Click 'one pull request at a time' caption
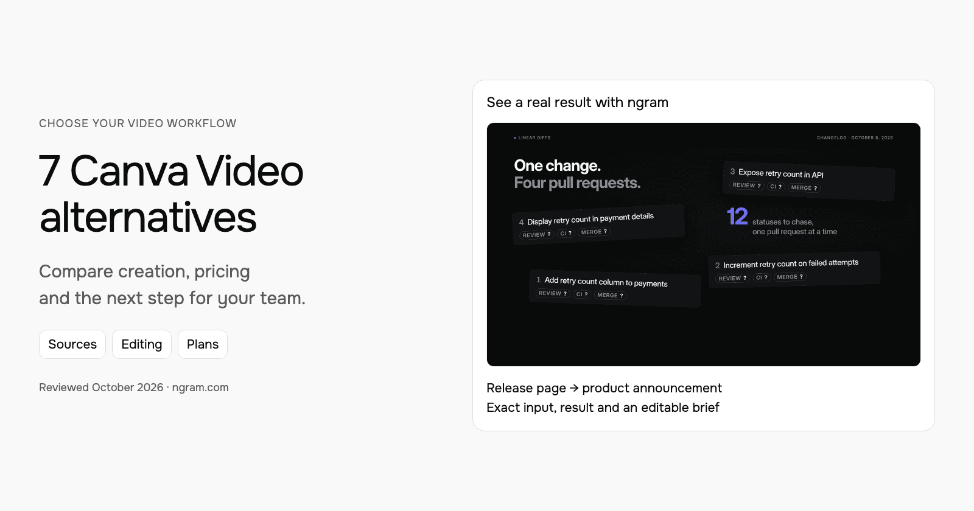The height and width of the screenshot is (511, 974). 794,232
